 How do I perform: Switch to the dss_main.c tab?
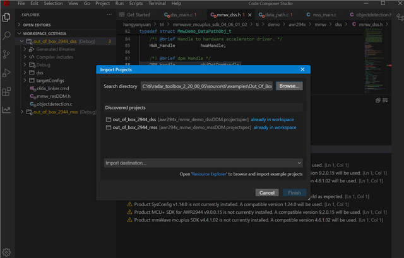(181, 15)
